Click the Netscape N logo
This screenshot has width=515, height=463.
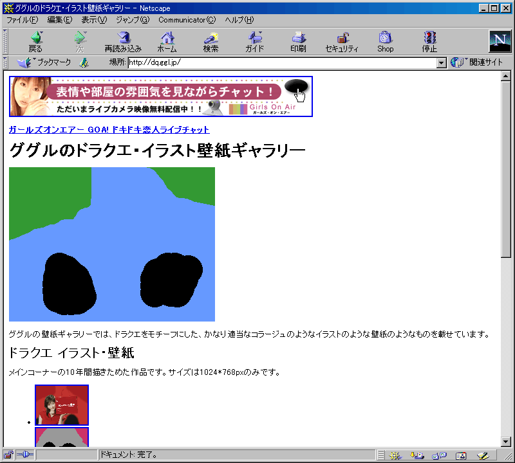500,41
